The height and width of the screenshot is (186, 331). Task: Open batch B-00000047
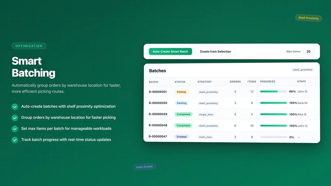[158, 136]
